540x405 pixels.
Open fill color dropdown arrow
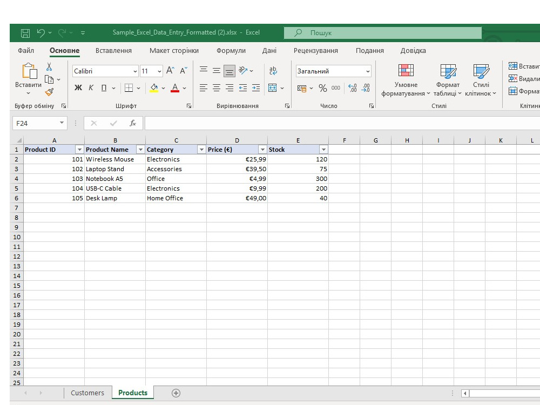pos(163,88)
